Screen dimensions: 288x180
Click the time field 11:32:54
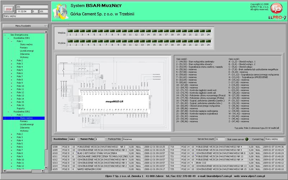(24, 12)
